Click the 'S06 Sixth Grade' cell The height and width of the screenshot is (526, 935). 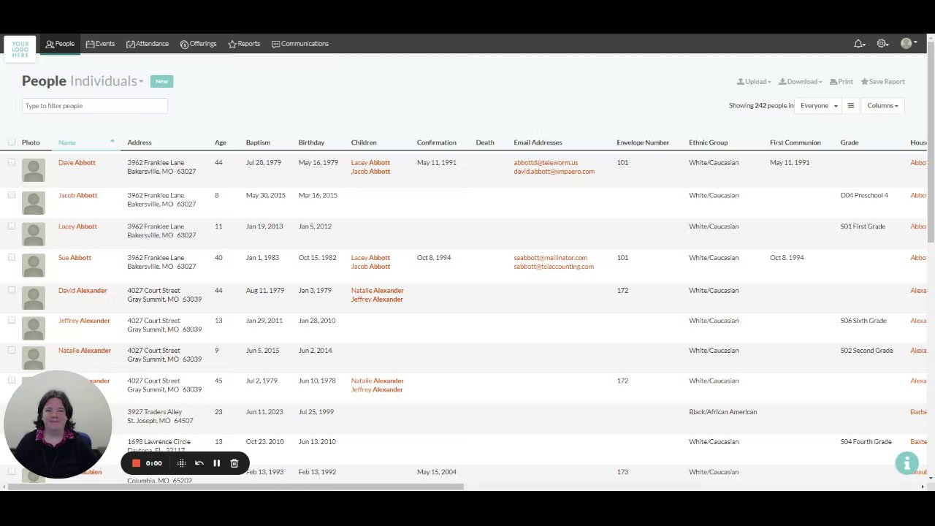[x=863, y=321]
